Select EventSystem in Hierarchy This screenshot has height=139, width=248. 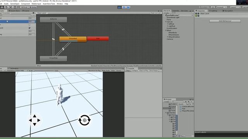point(172,28)
